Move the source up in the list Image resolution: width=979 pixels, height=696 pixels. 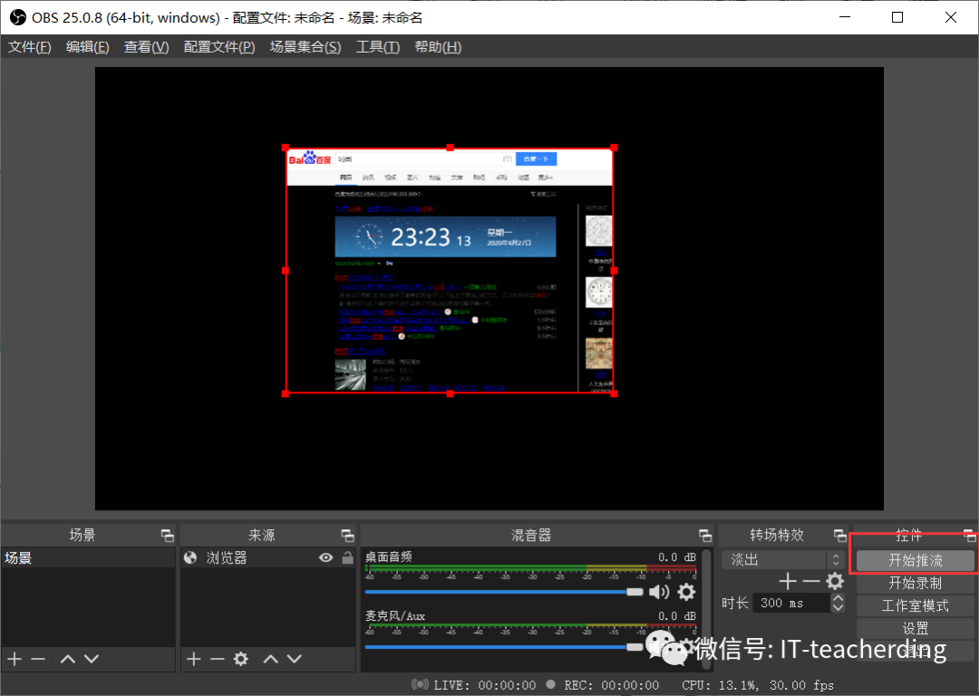click(x=271, y=659)
